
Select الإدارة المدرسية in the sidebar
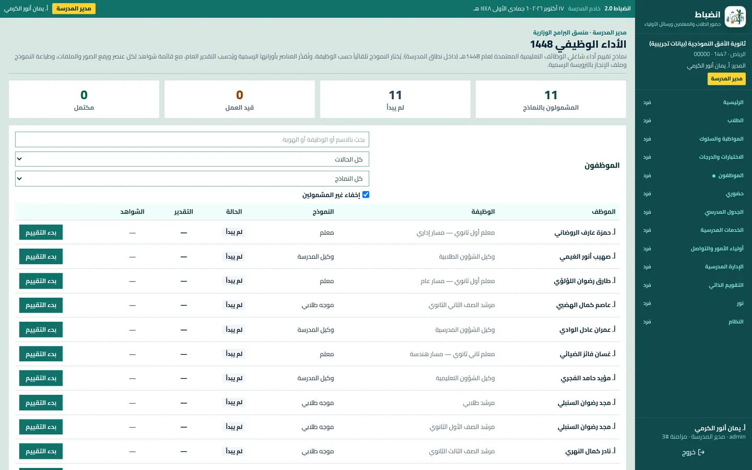(724, 267)
